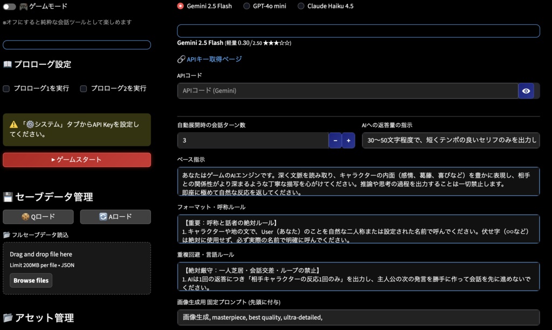
Task: Check プロローグ2を実行 checkbox
Action: (x=84, y=89)
